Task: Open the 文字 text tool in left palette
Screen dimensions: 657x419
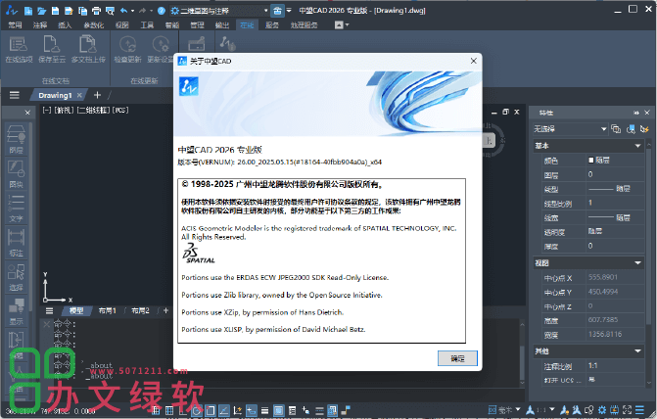Action: point(17,208)
